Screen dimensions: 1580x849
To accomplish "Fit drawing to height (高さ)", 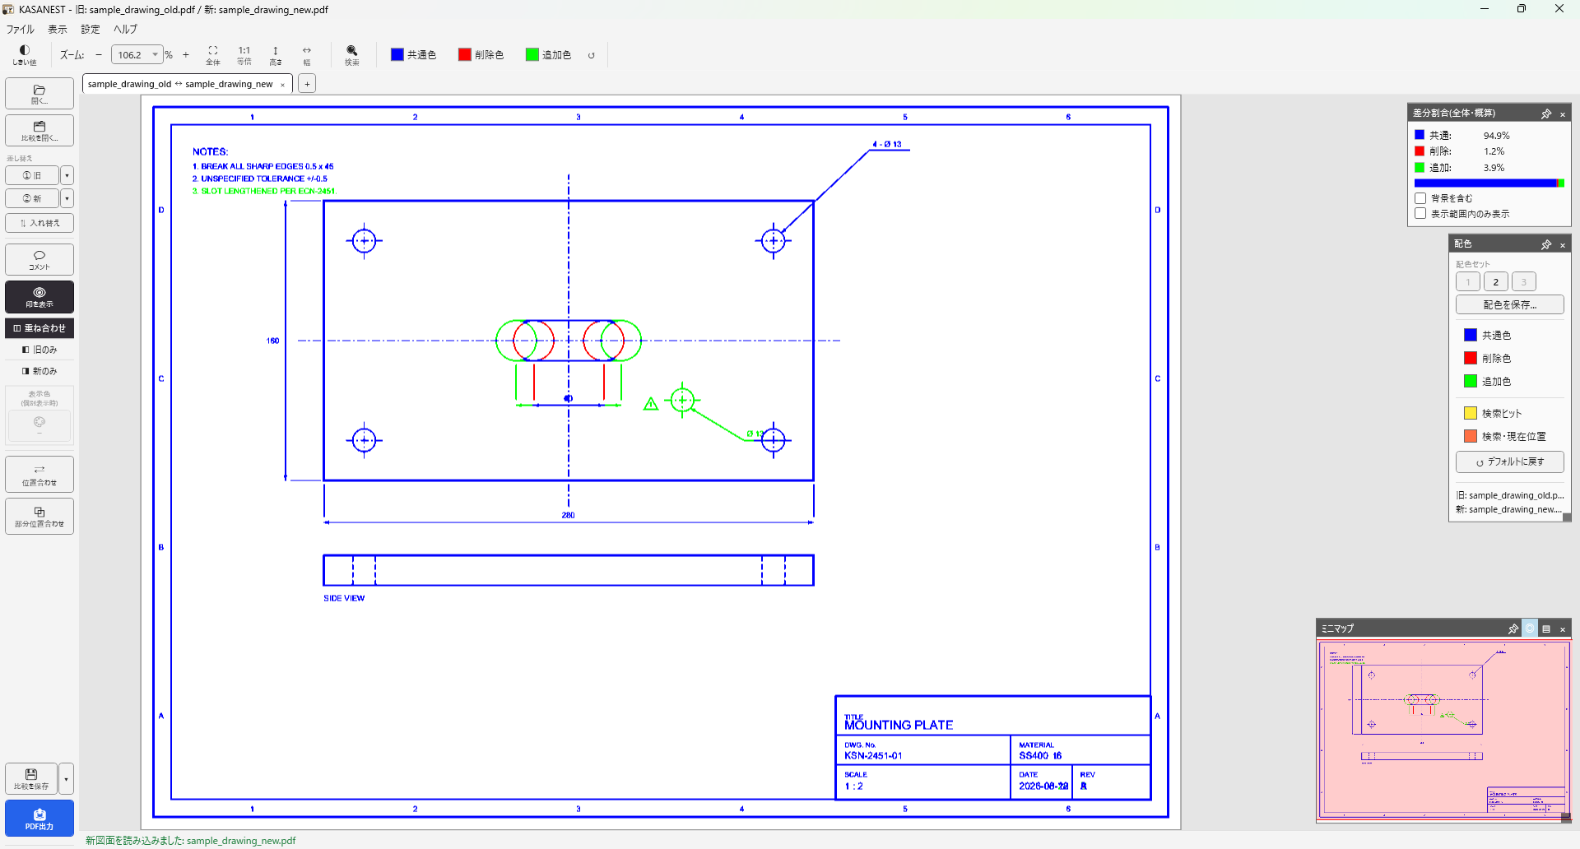I will (x=276, y=55).
